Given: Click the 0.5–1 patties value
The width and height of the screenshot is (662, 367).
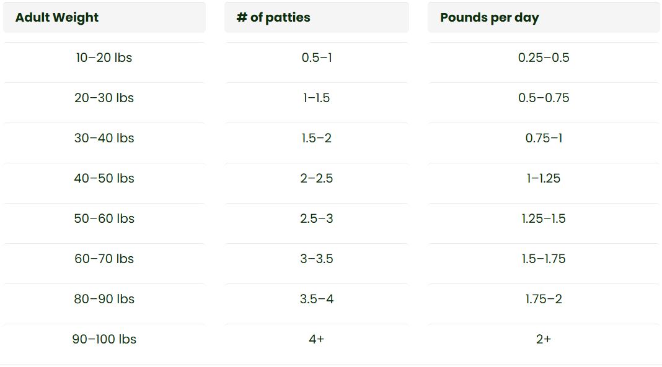Looking at the screenshot, I should (x=317, y=58).
